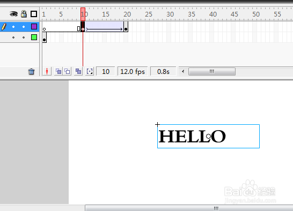The width and height of the screenshot is (293, 211).
Task: Delete layer with the trash can icon
Action: (31, 71)
